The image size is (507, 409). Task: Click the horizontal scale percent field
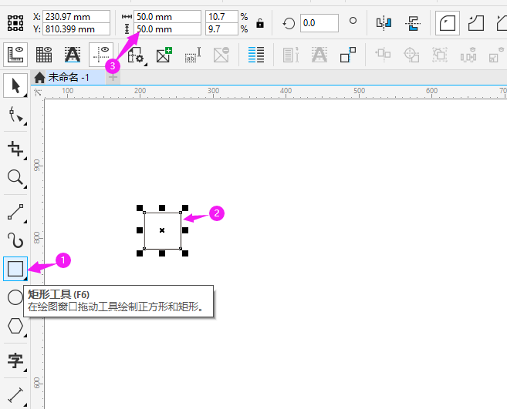tap(221, 16)
